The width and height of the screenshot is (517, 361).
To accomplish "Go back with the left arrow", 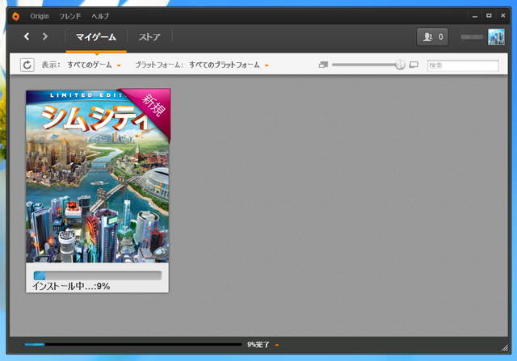I will (x=27, y=36).
